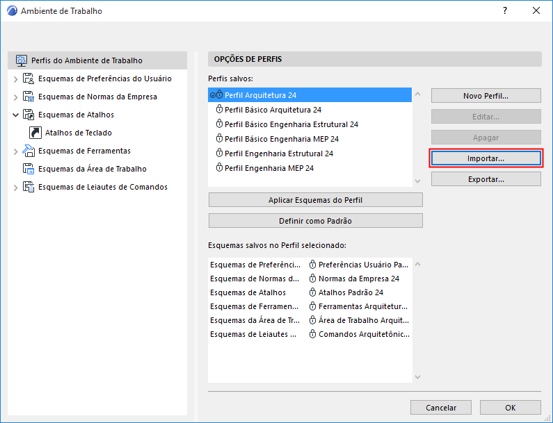Click up arrow of saved schemes scrollbar
Image resolution: width=553 pixels, height=423 pixels.
tap(418, 264)
